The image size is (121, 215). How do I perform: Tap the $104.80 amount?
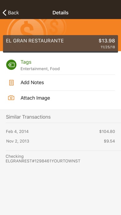click(107, 132)
